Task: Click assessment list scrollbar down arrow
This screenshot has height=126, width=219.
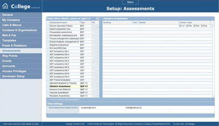Action: [98, 96]
